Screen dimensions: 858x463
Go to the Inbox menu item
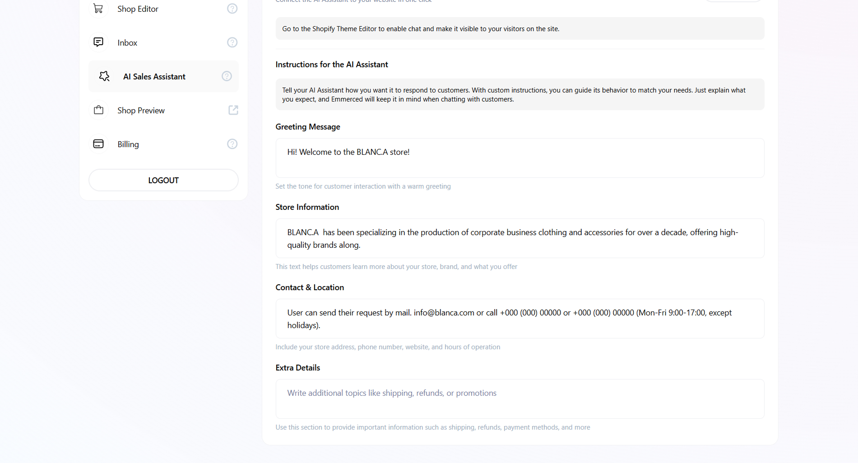(x=127, y=43)
